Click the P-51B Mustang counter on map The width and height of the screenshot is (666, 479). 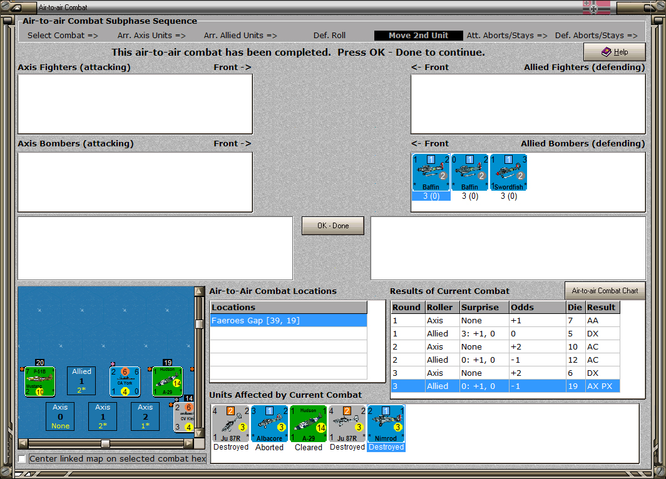click(x=39, y=381)
